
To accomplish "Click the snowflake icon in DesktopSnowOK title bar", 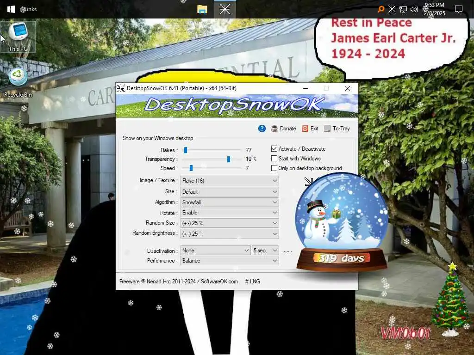I will pyautogui.click(x=121, y=88).
